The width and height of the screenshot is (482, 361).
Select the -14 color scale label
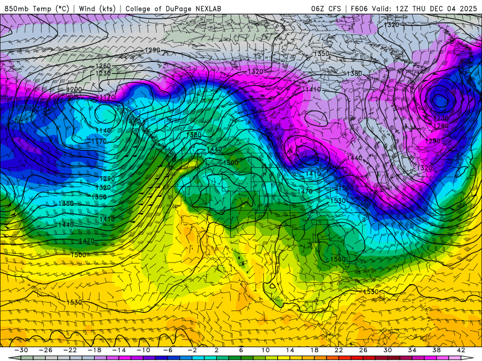pyautogui.click(x=119, y=350)
